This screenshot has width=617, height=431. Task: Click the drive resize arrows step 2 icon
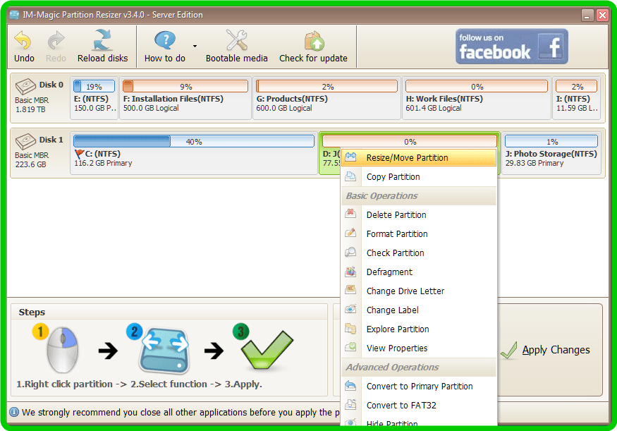tap(164, 351)
